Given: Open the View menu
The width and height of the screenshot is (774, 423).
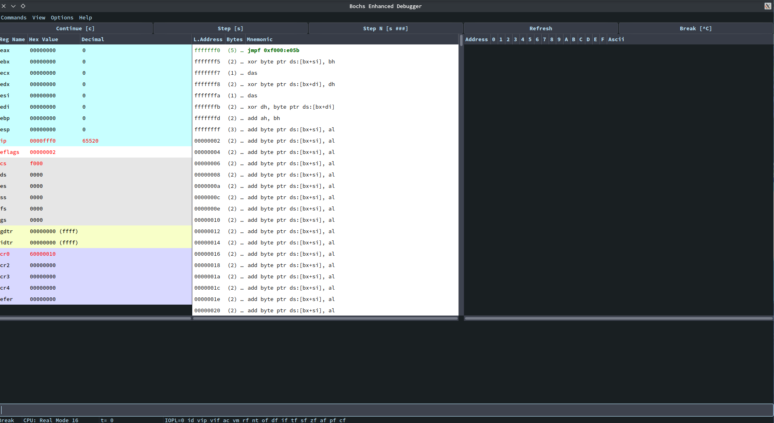Looking at the screenshot, I should [39, 17].
